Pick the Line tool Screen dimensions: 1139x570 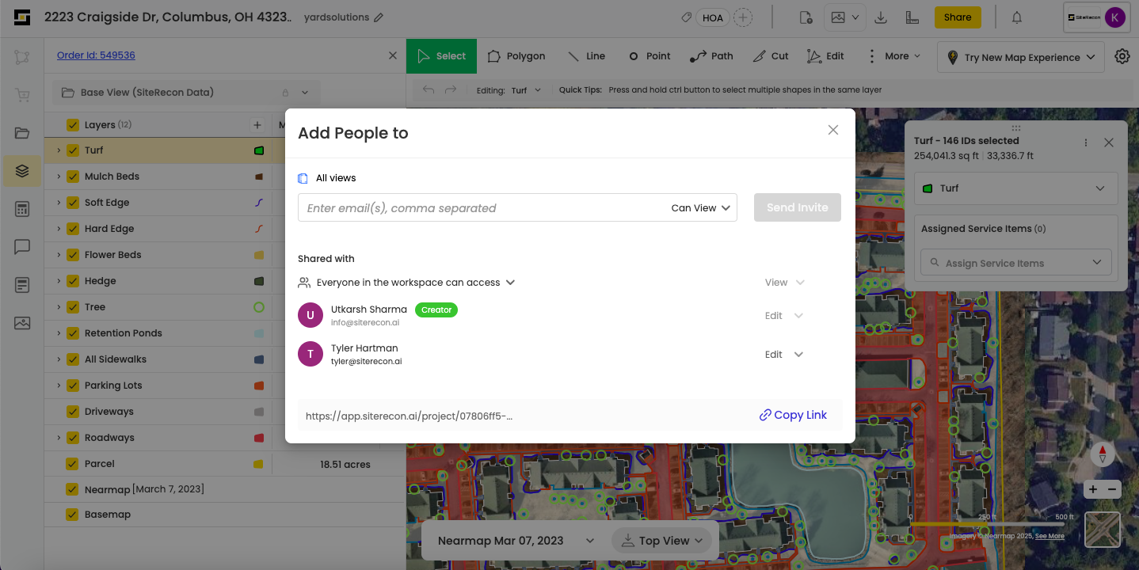click(x=586, y=56)
